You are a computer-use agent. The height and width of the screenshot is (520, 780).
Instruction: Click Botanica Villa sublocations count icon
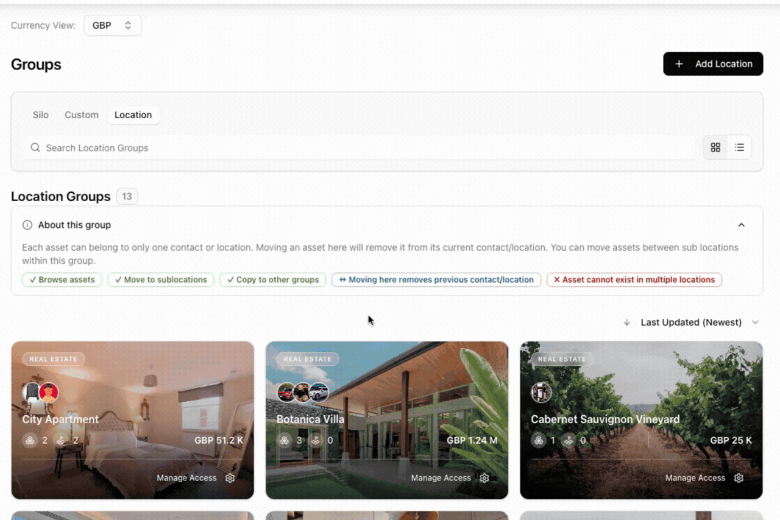[315, 440]
